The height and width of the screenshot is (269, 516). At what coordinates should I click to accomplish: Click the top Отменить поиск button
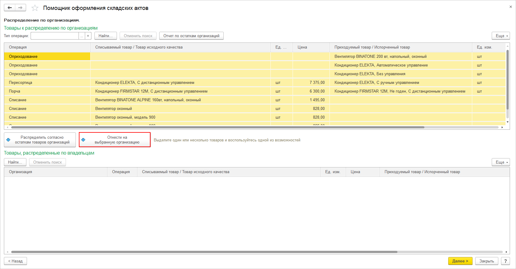[138, 36]
